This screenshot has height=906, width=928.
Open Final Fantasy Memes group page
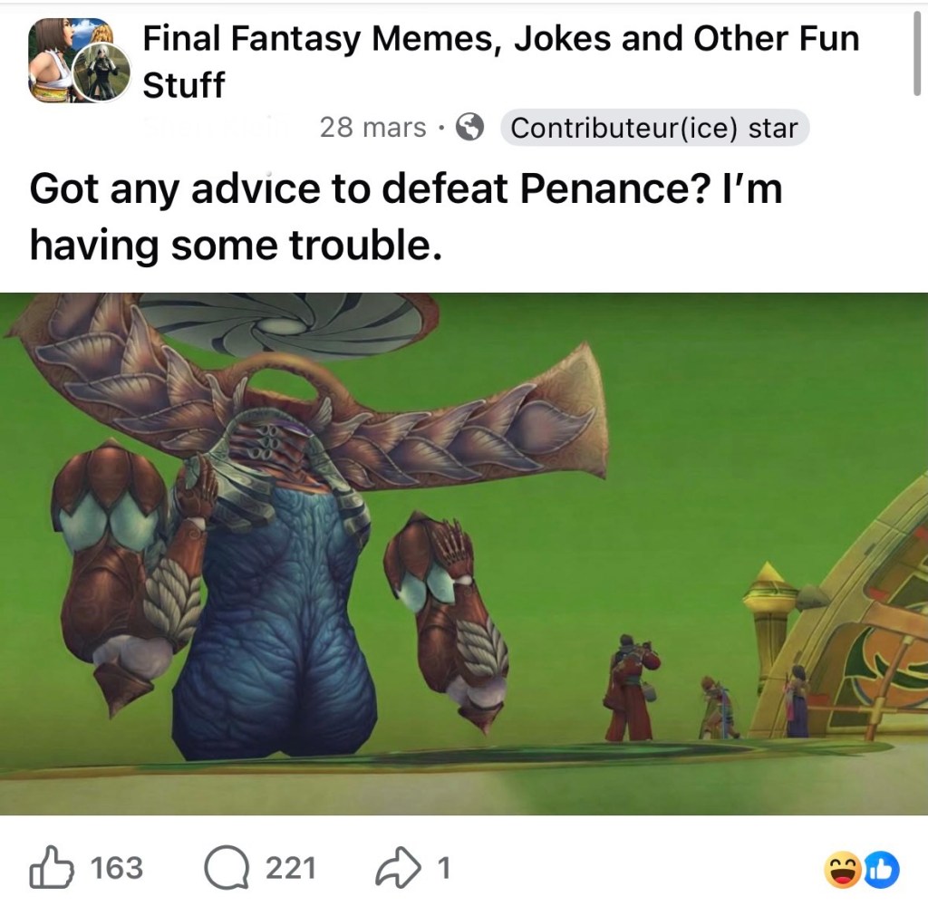pyautogui.click(x=500, y=62)
